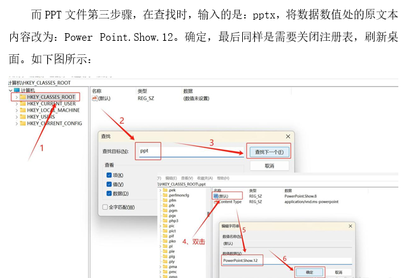This screenshot has height=278, width=413.
Task: Click the .pgm folder icon
Action: pos(166,210)
